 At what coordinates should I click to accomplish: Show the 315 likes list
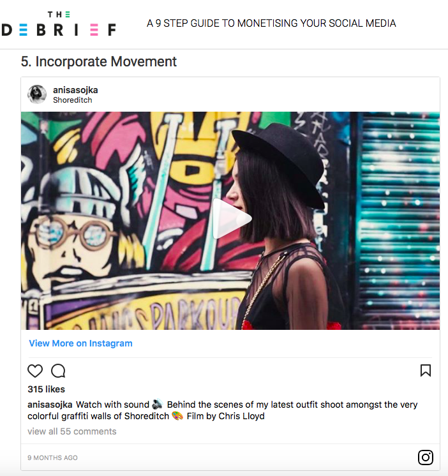tap(47, 389)
